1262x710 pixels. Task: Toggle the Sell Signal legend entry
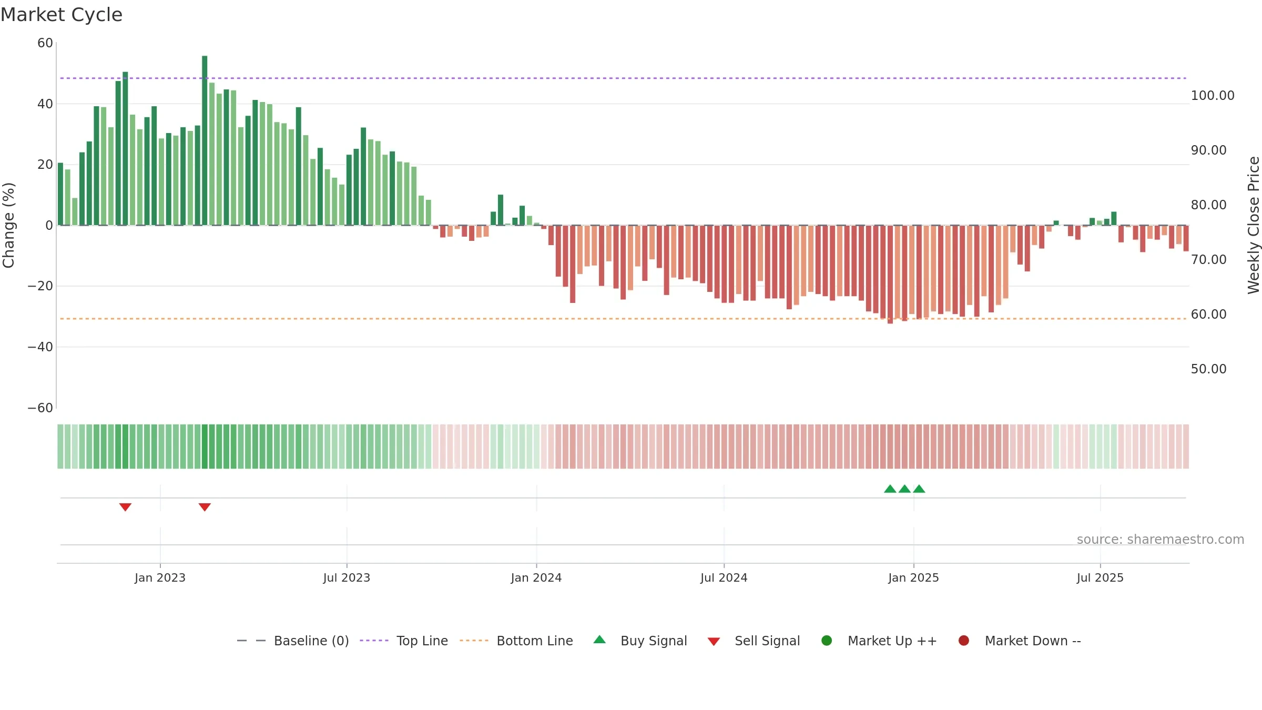(x=754, y=641)
